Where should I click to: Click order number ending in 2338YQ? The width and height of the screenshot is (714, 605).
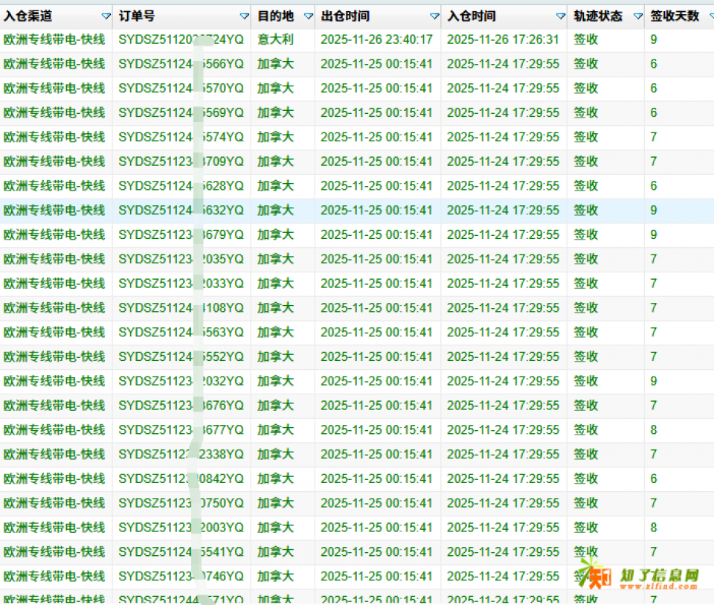[x=181, y=455]
